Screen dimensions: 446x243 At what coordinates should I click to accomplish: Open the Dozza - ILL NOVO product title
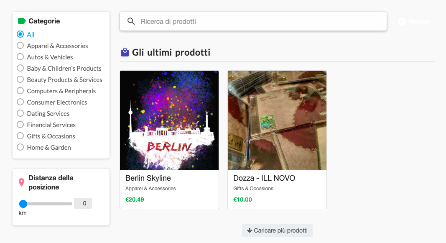coord(264,178)
